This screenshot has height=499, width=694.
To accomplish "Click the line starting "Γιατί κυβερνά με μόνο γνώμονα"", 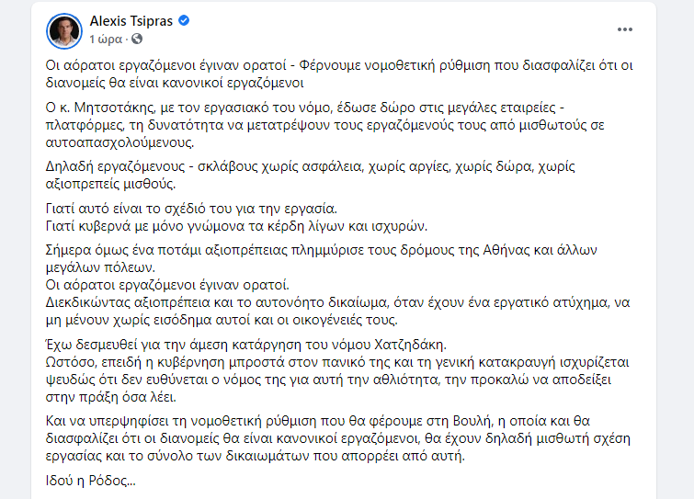I will pyautogui.click(x=236, y=226).
